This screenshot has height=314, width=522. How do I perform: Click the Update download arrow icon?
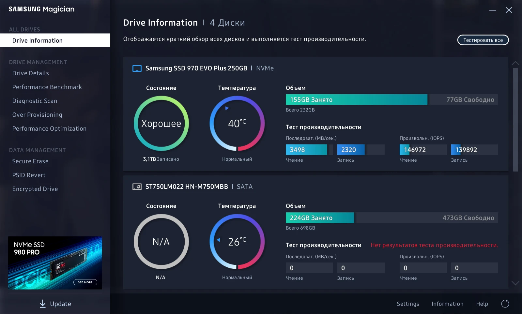tap(43, 304)
